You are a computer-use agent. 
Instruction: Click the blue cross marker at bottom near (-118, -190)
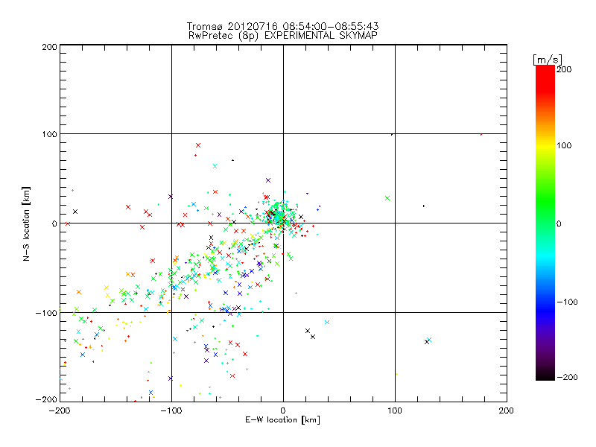coord(151,393)
